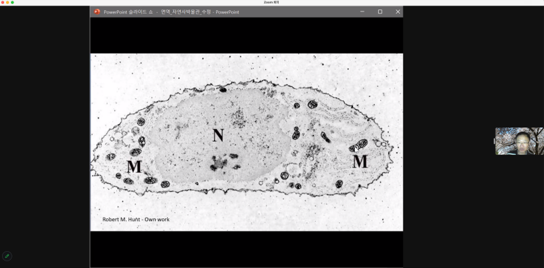Click the black bar below the slide
The width and height of the screenshot is (544, 268).
pyautogui.click(x=247, y=249)
